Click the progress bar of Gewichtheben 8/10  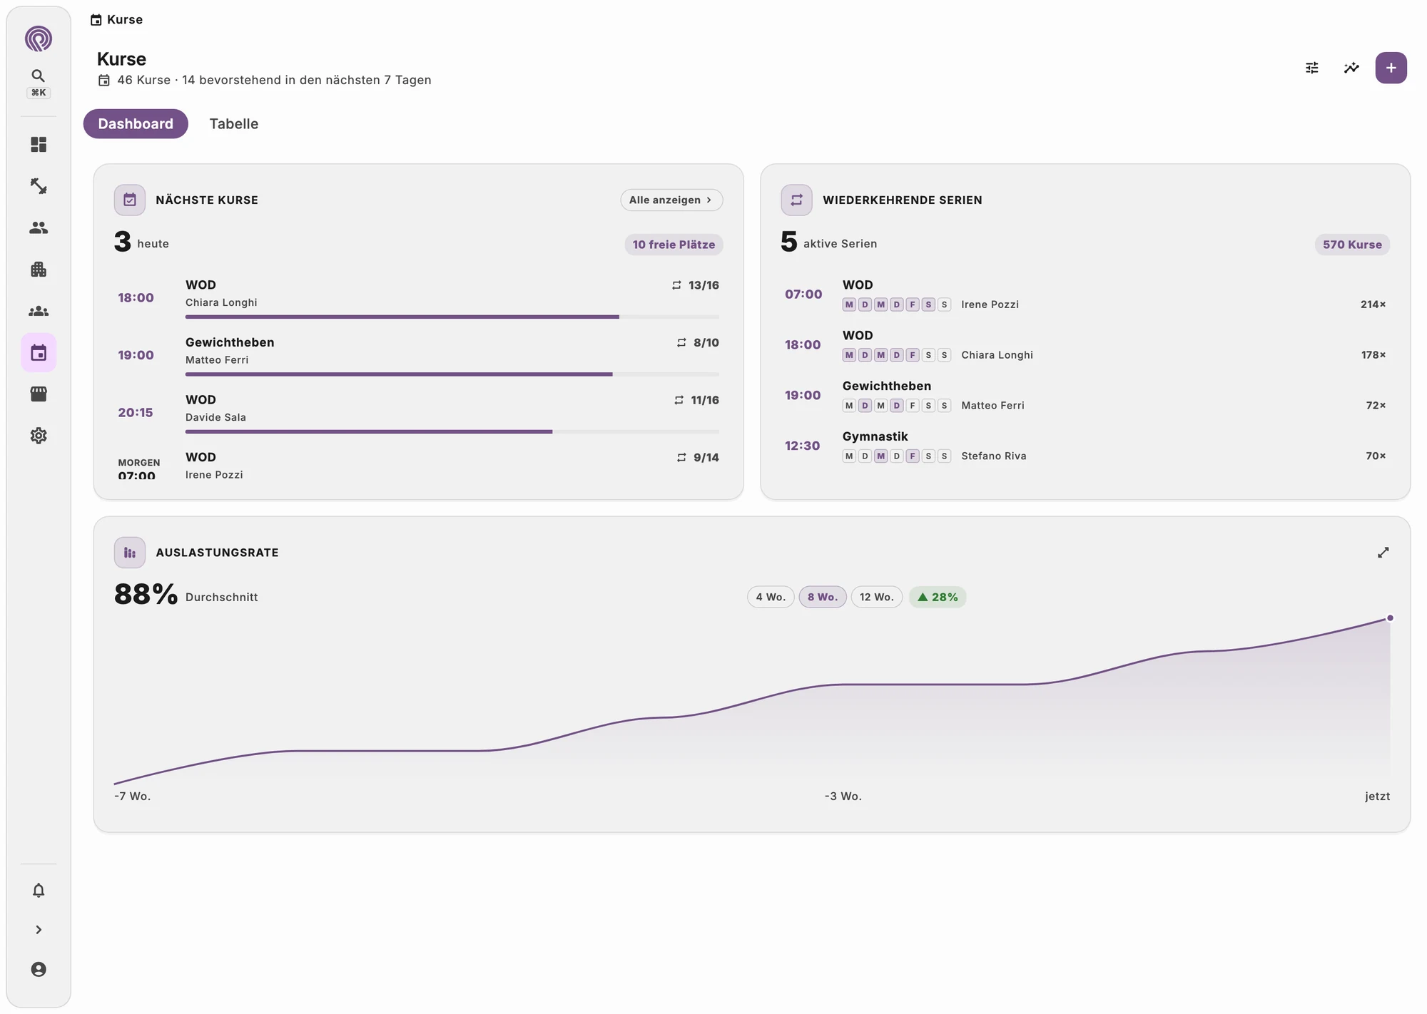452,374
